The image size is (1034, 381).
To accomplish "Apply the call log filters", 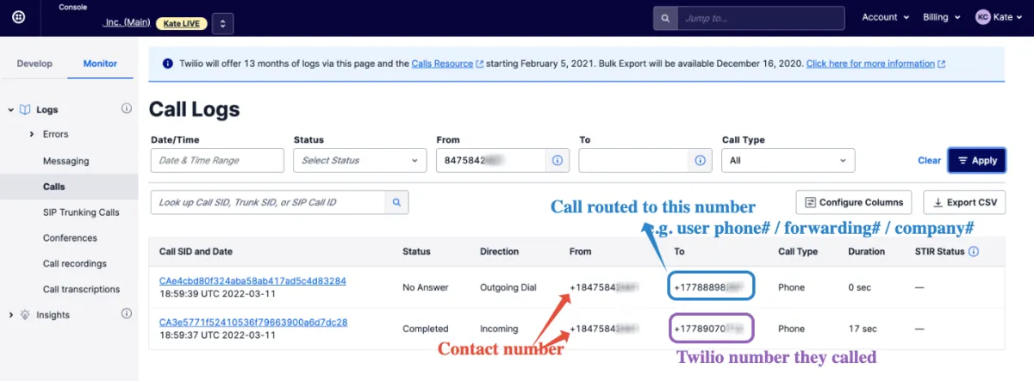I will 976,160.
